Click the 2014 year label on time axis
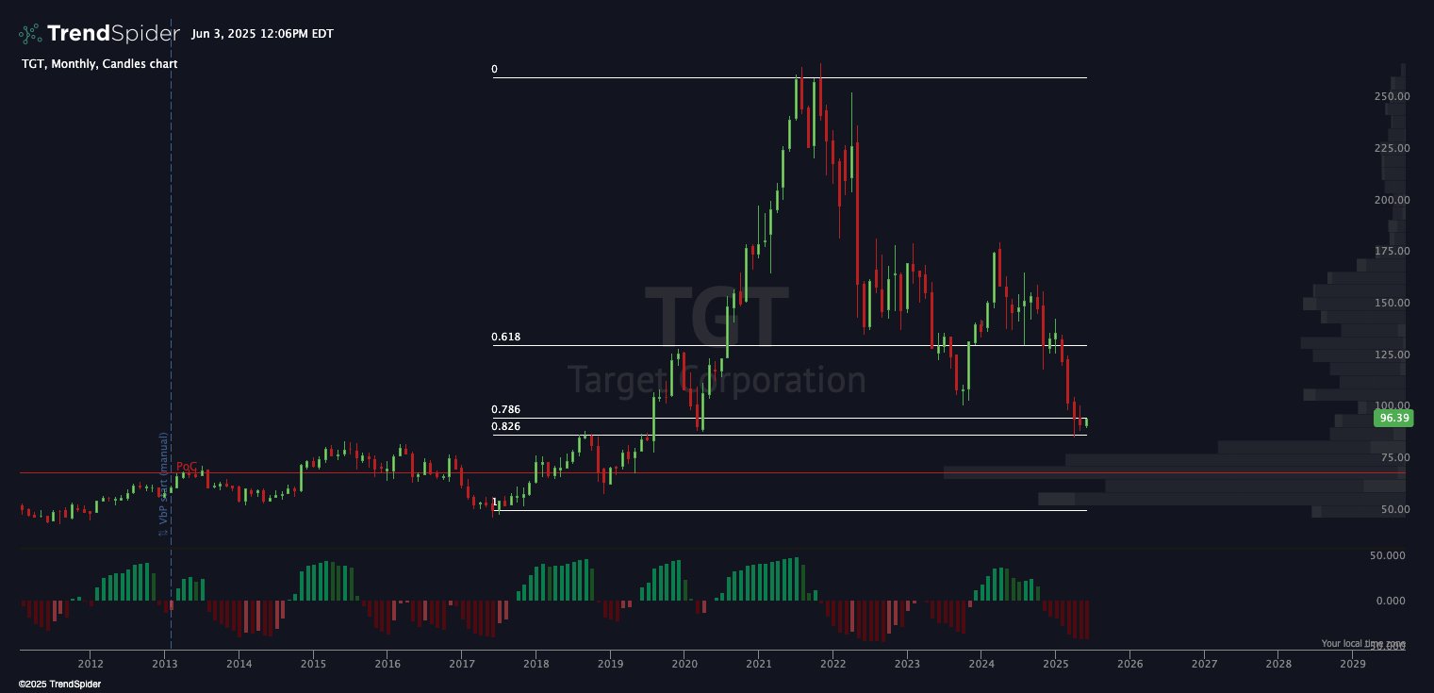Viewport: 1434px width, 693px height. click(x=239, y=664)
